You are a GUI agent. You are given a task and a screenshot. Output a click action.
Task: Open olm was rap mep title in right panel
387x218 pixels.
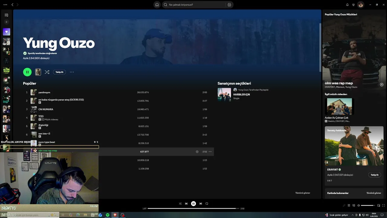(x=339, y=83)
